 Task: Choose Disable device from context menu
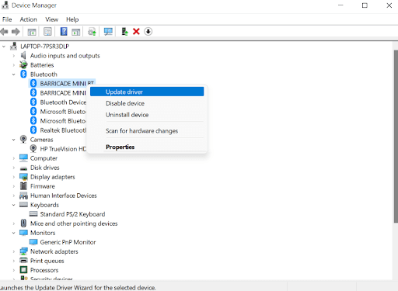point(147,103)
